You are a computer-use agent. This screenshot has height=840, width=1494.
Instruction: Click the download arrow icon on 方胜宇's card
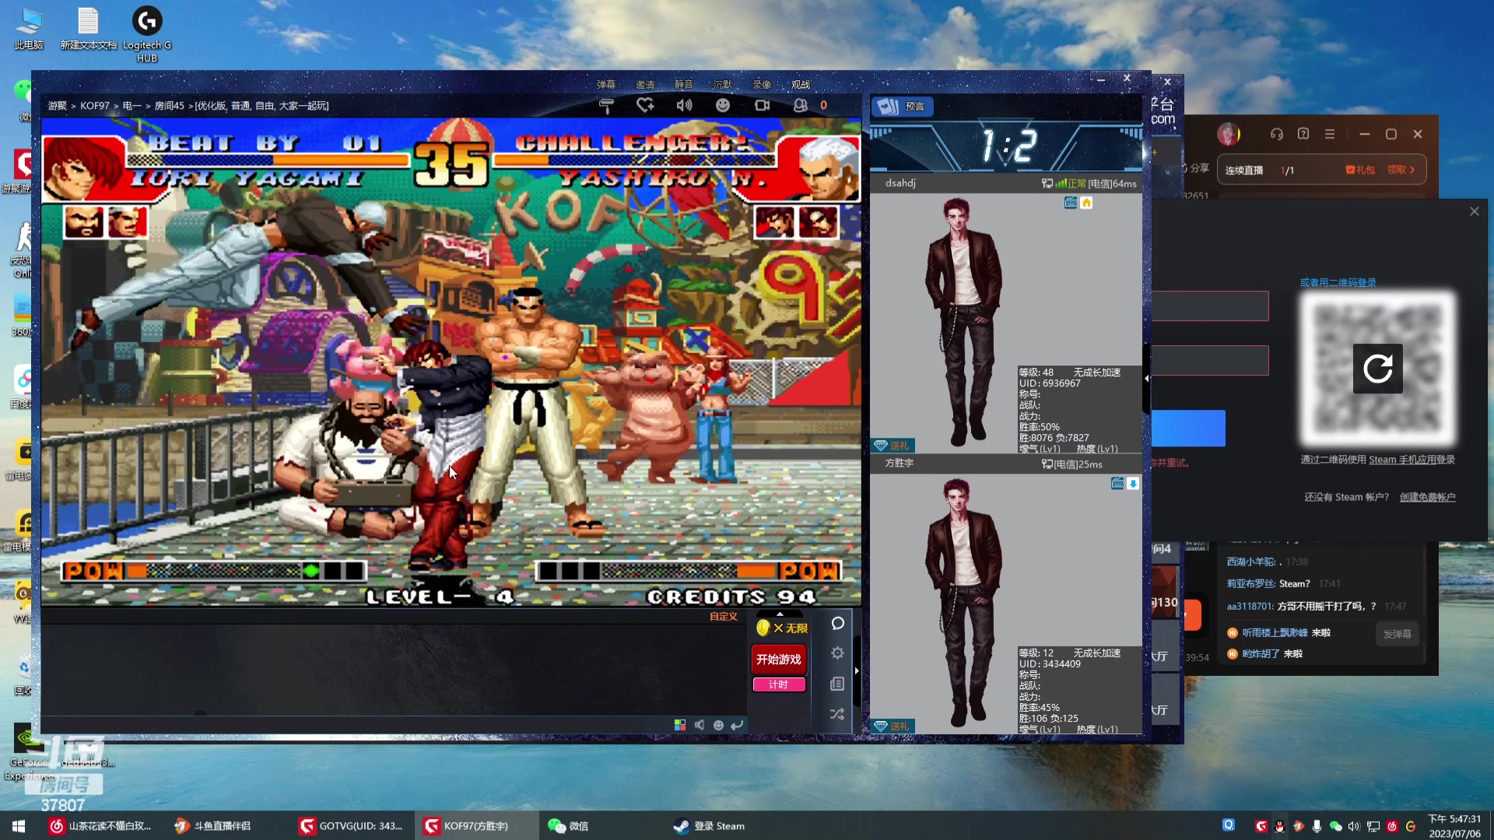(x=1133, y=484)
